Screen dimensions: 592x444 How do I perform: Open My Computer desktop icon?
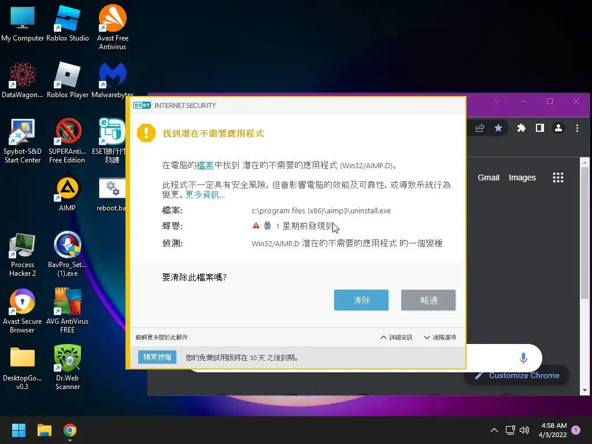pos(23,24)
